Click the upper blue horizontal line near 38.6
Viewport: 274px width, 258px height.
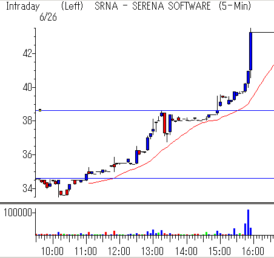pos(155,111)
